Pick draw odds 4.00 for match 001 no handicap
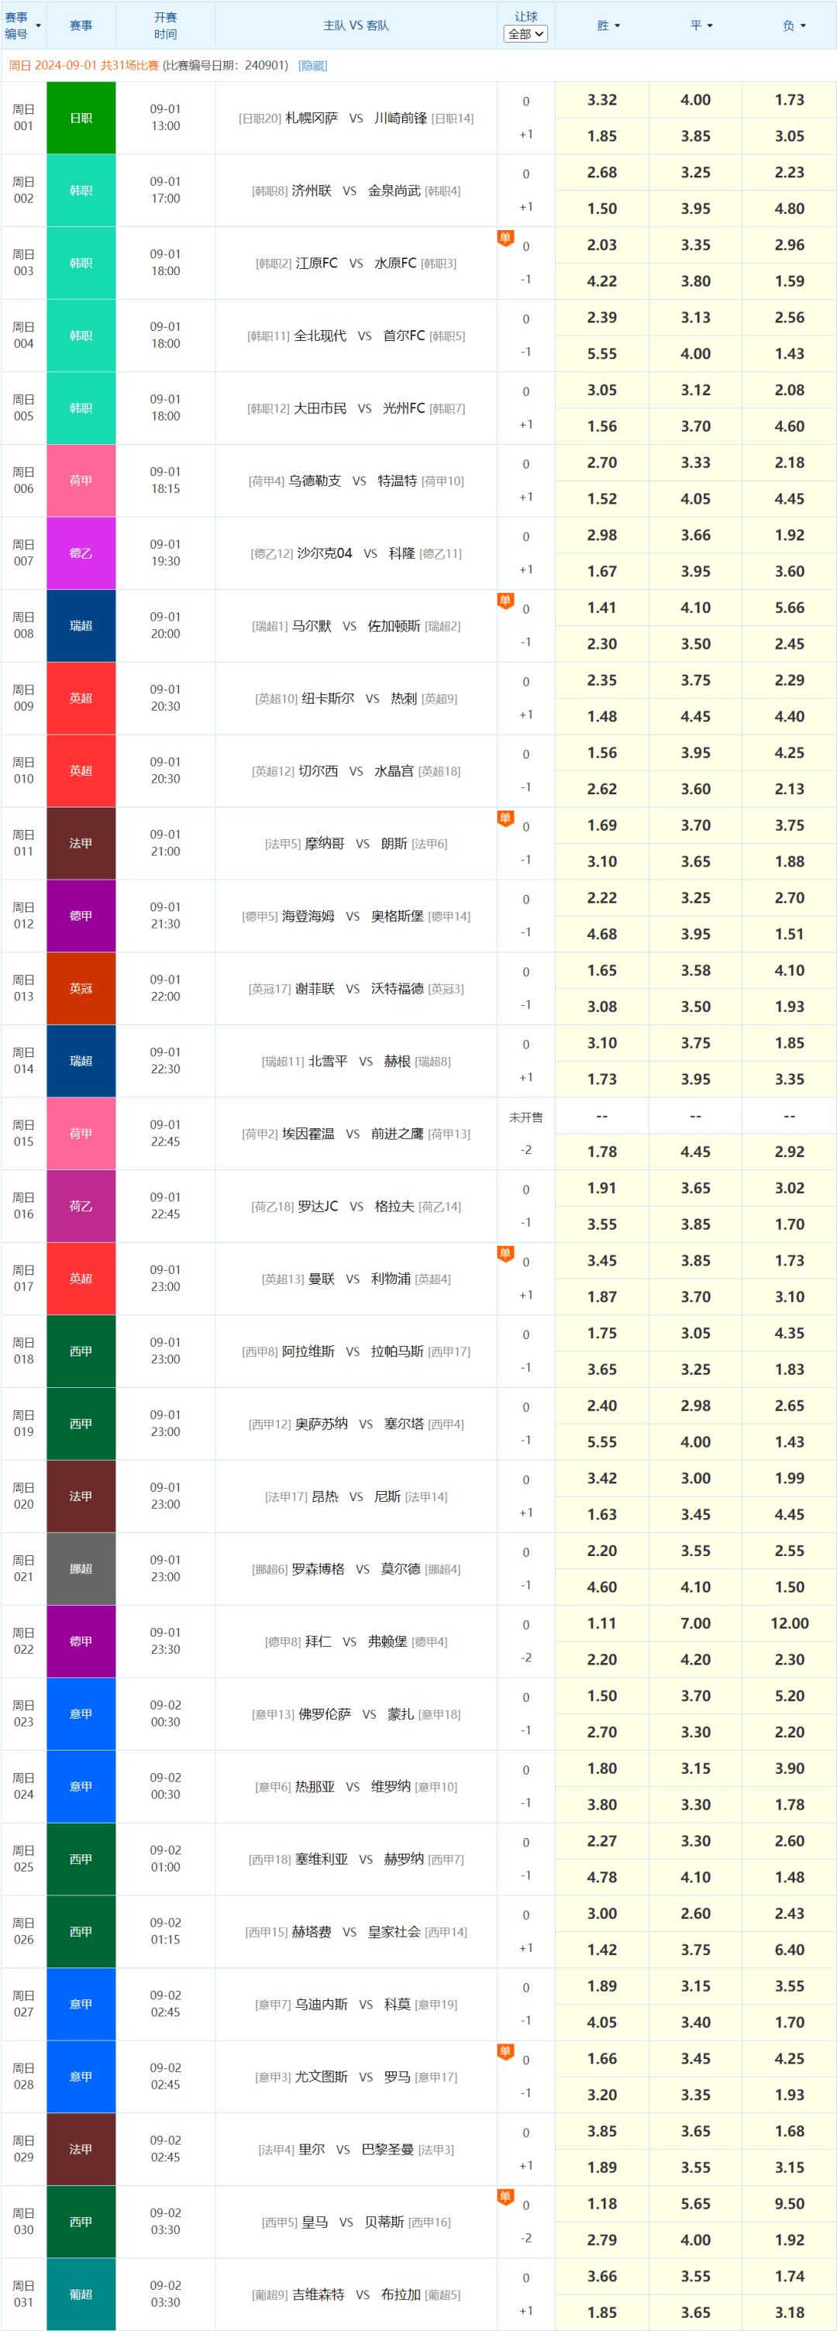The image size is (837, 2331). pyautogui.click(x=696, y=99)
